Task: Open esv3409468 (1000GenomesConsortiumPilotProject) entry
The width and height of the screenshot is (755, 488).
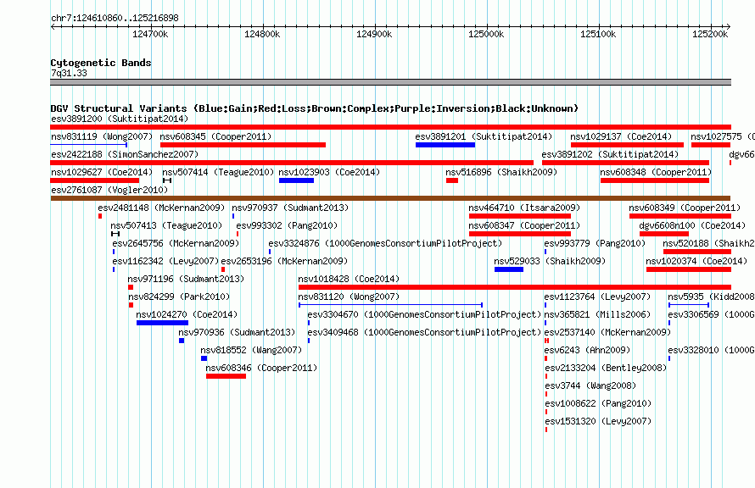Action: (424, 332)
